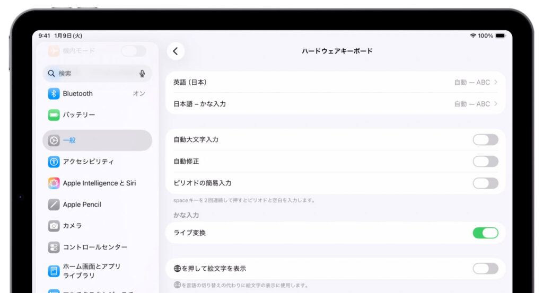This screenshot has height=293, width=543.
Task: Open Bluetooth via its blue icon
Action: (x=54, y=93)
